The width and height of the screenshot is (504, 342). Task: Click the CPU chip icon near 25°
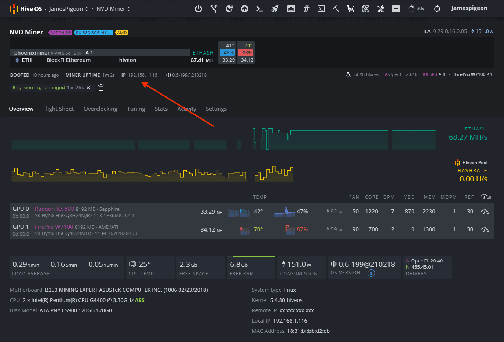point(132,264)
